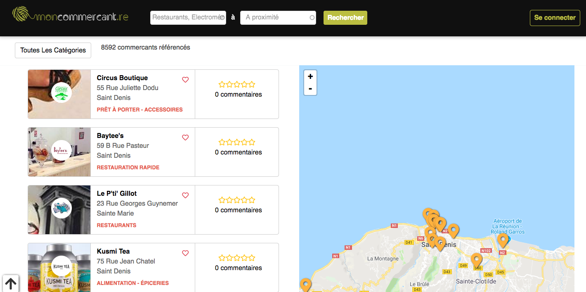Open the Circus Boutique listing title
Image resolution: width=586 pixels, height=292 pixels.
122,78
